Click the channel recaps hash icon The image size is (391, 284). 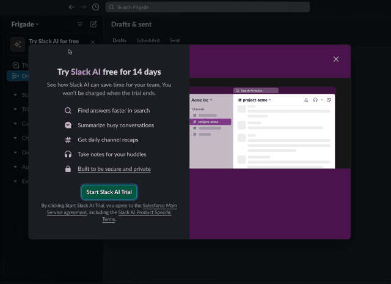(x=68, y=140)
